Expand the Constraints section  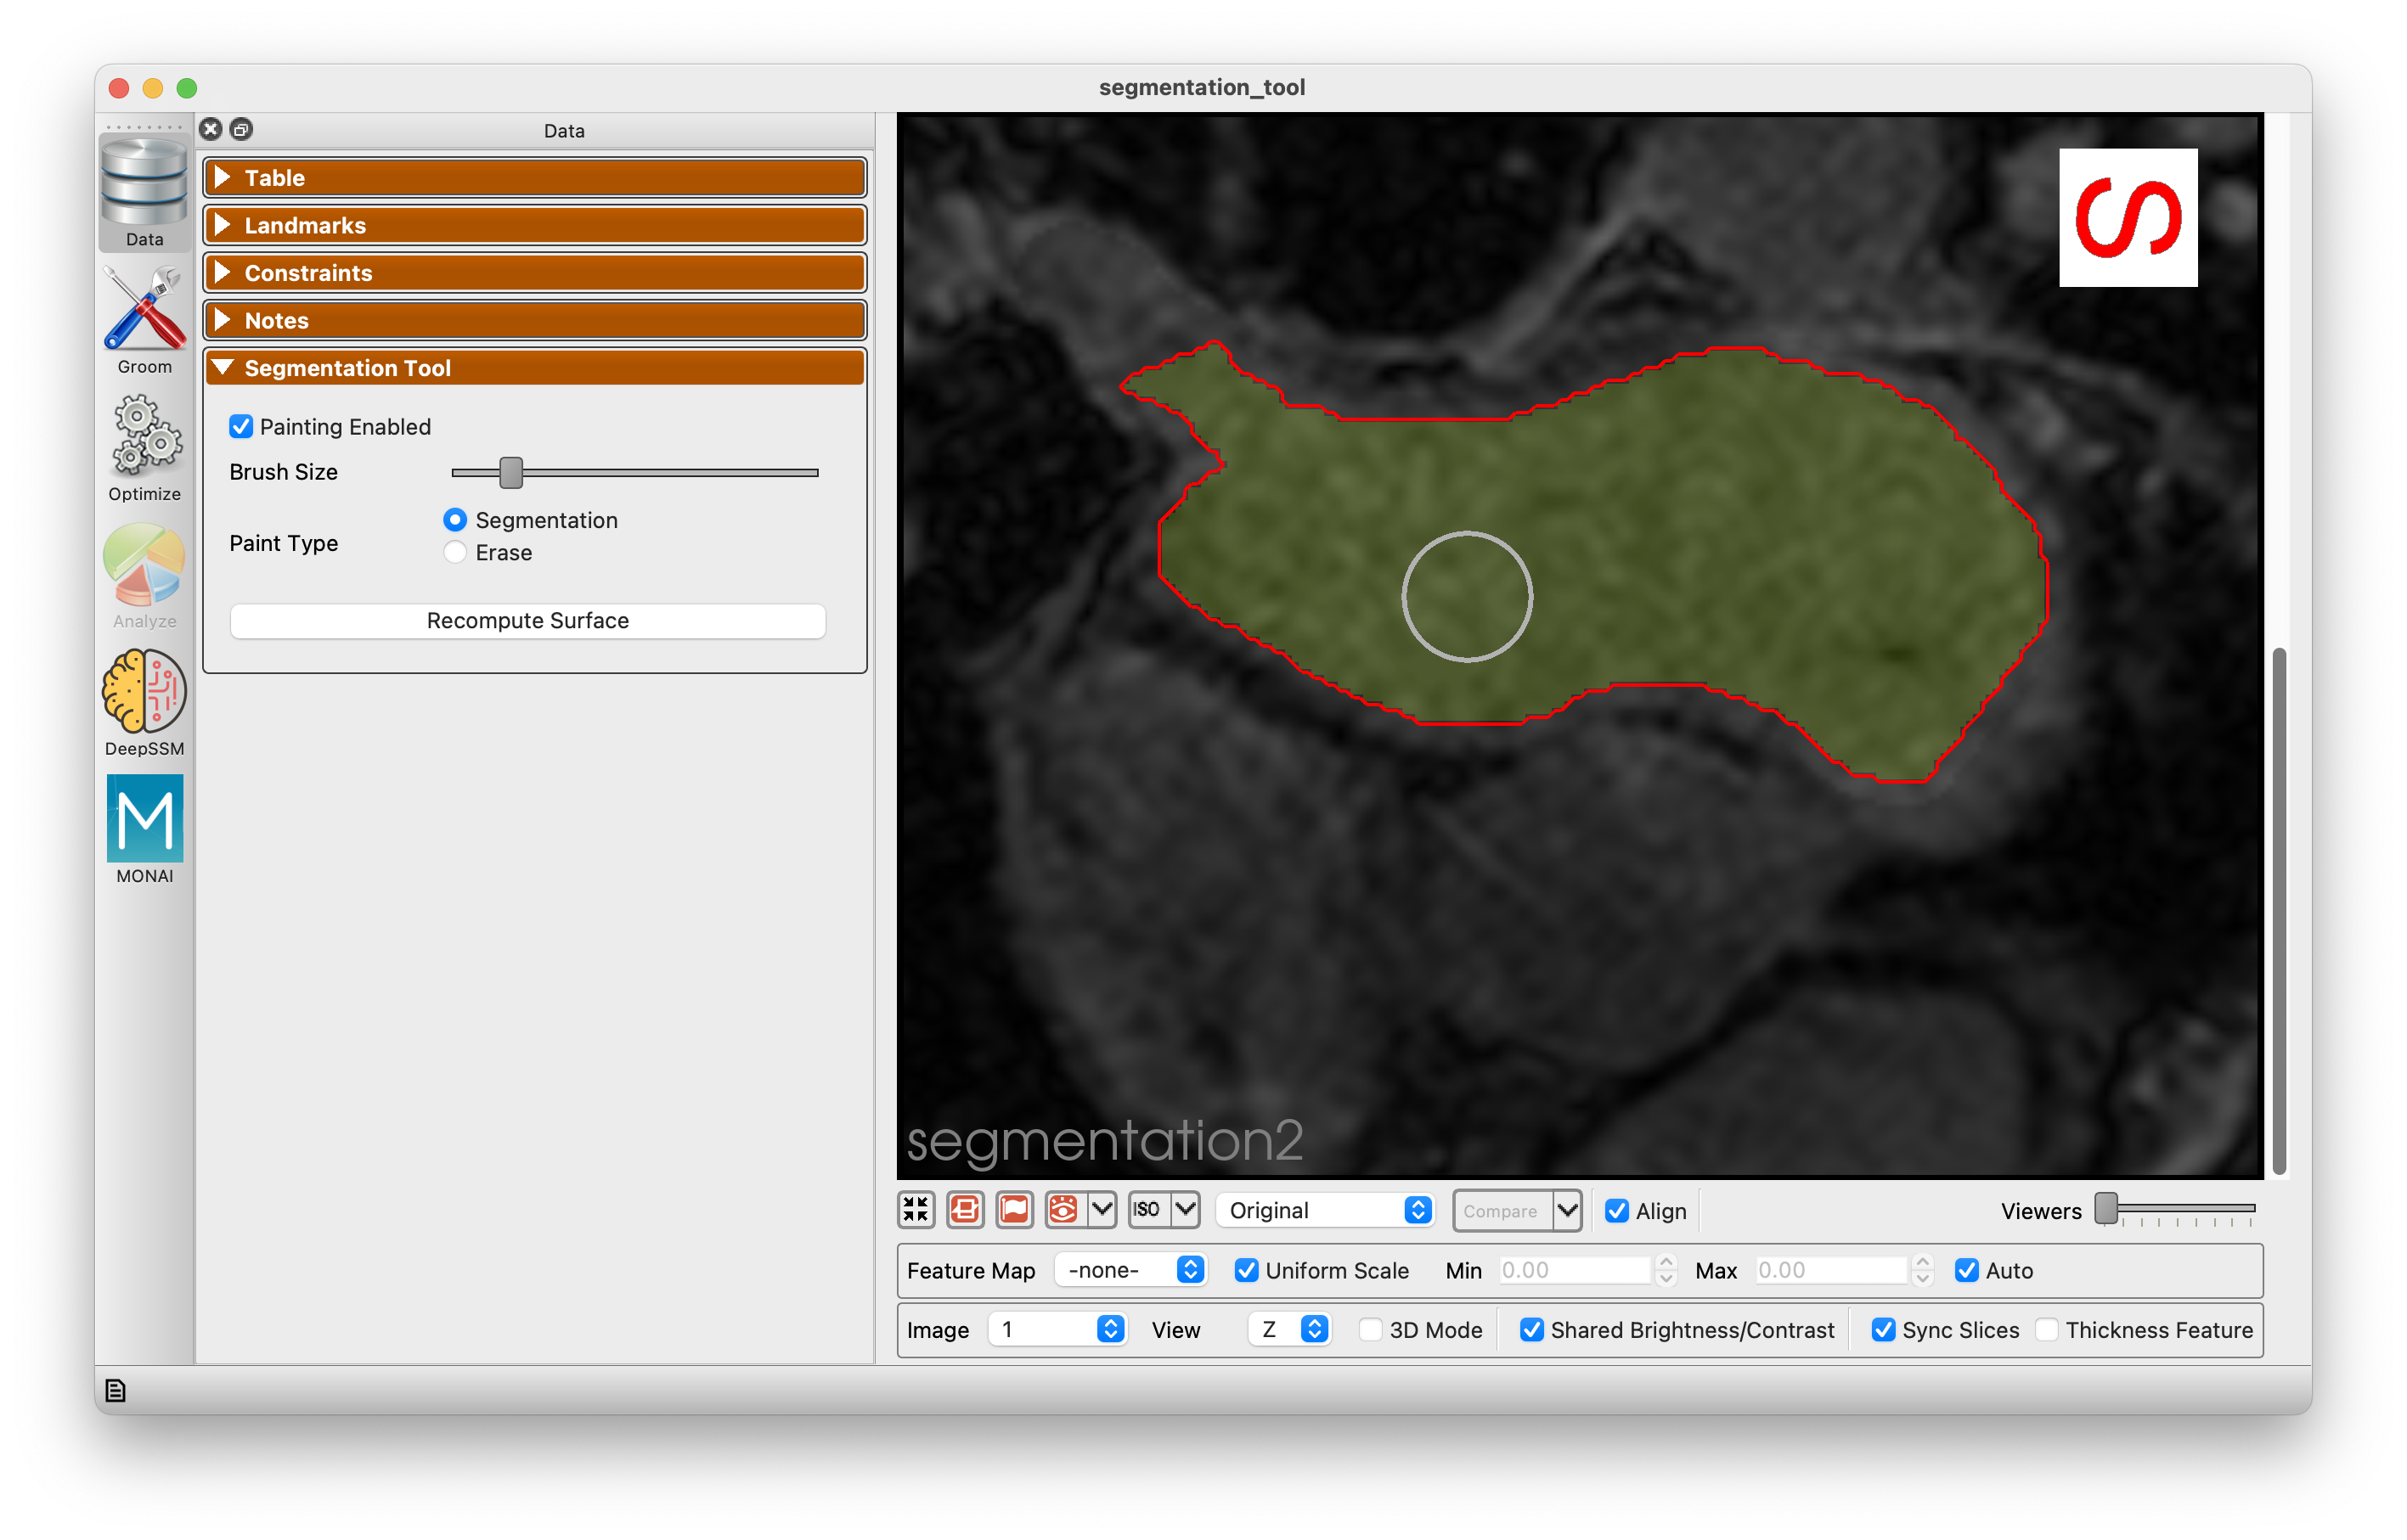coord(535,273)
